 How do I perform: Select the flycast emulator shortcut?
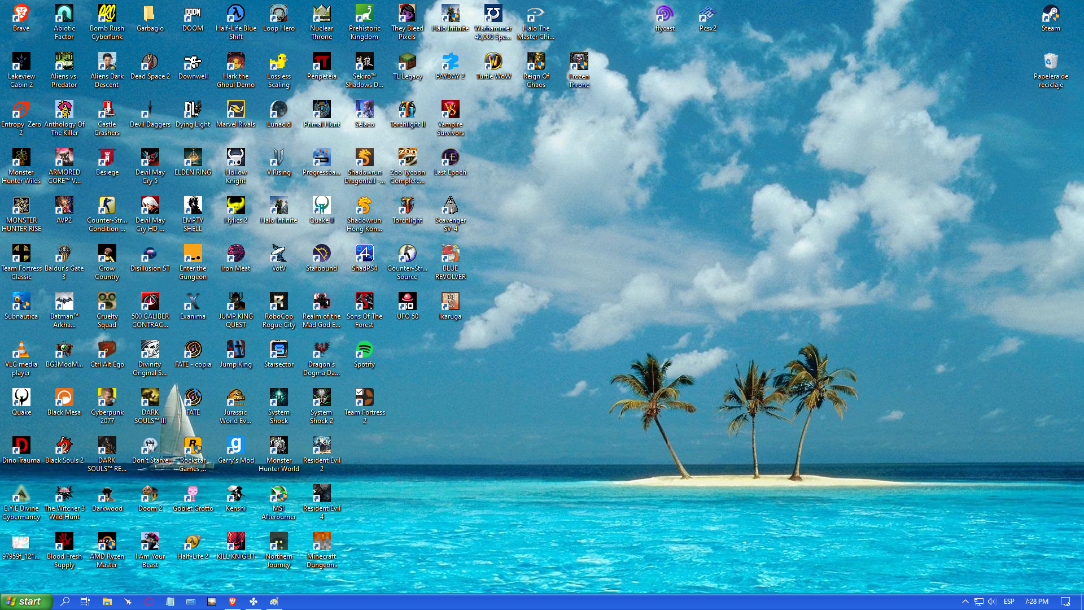point(665,18)
